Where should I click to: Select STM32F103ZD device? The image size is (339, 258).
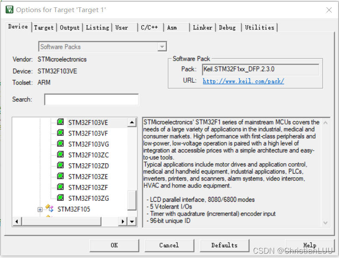point(88,166)
